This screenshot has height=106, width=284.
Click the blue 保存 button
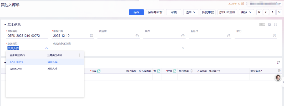[x=136, y=12]
